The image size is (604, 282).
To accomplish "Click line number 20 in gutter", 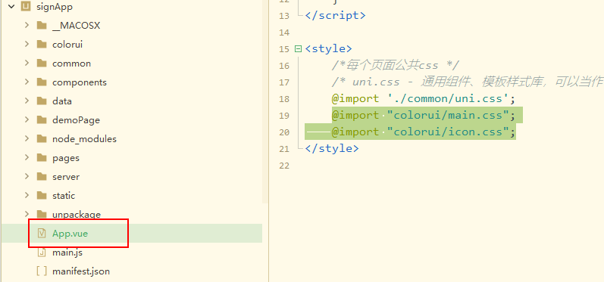I will point(284,132).
